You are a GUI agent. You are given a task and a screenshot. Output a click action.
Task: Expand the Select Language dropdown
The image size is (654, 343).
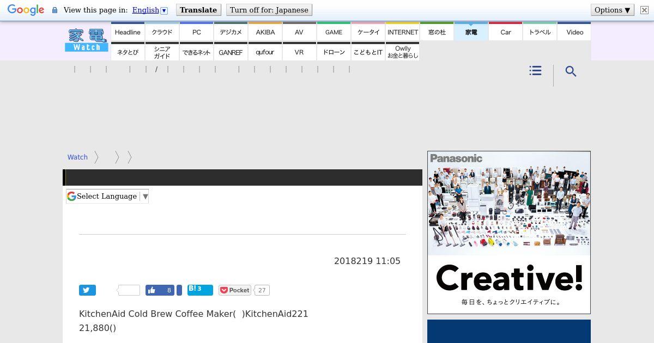(x=107, y=197)
